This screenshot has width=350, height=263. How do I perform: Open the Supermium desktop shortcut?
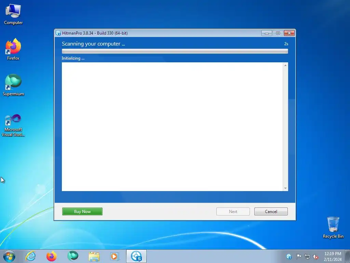pyautogui.click(x=13, y=85)
